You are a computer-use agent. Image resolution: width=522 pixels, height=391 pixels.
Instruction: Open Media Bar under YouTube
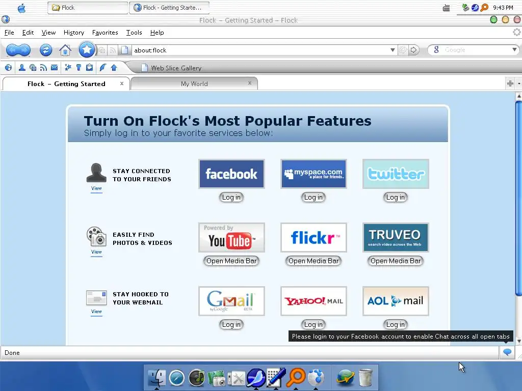pyautogui.click(x=231, y=261)
